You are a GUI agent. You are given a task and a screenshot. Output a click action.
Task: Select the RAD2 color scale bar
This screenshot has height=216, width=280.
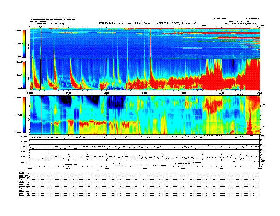(x=24, y=43)
